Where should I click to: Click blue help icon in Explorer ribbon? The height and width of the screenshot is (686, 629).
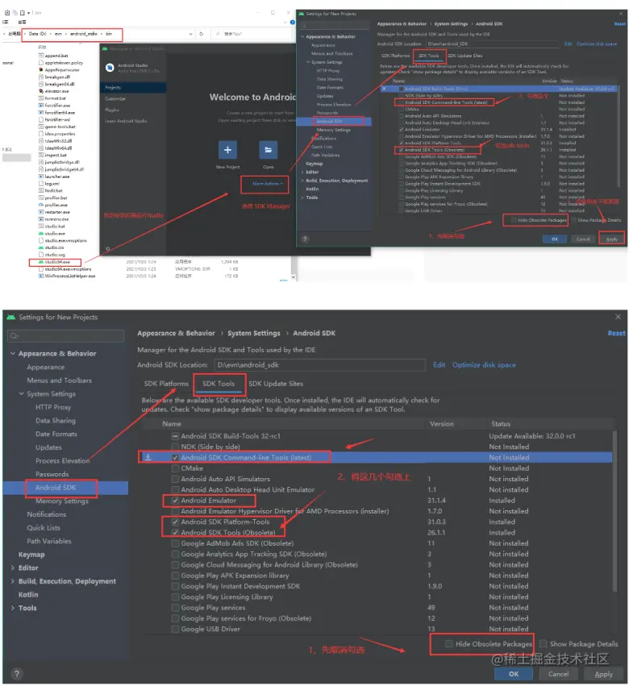pos(293,23)
